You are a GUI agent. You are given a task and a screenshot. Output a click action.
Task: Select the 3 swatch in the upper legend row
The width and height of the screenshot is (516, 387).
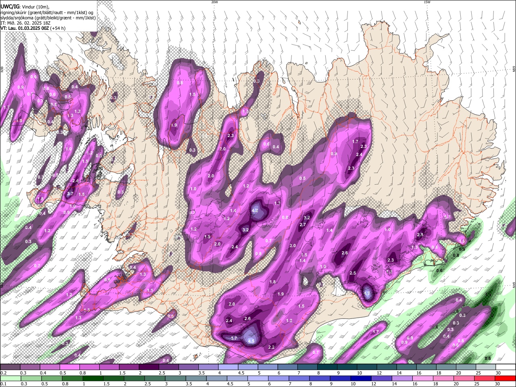pos(188,367)
